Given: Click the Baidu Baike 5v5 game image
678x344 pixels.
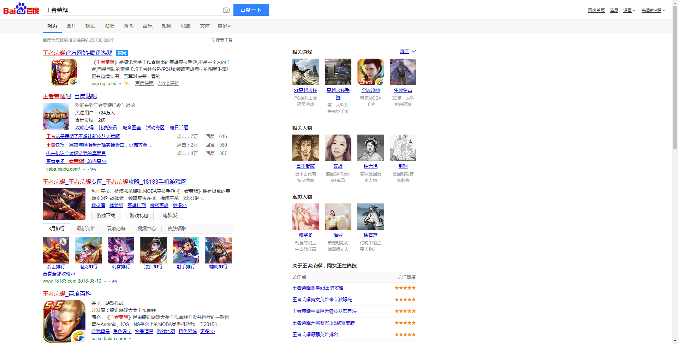Looking at the screenshot, I should (64, 321).
